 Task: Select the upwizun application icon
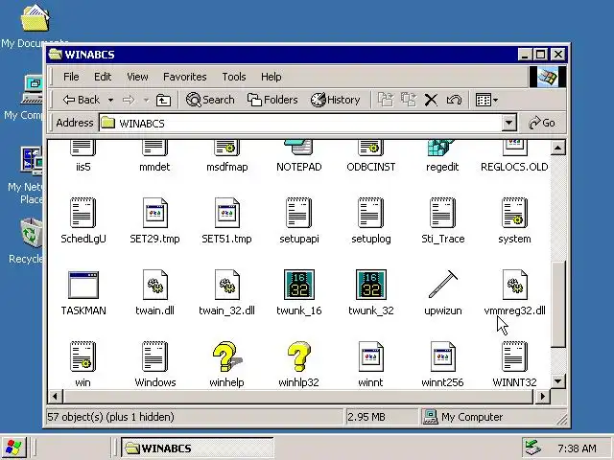pyautogui.click(x=443, y=284)
